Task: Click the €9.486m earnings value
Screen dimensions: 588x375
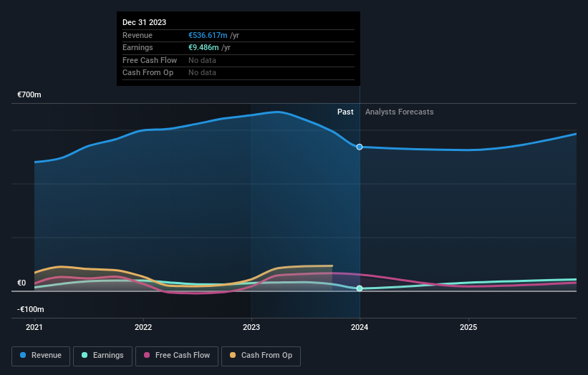Action: [203, 47]
